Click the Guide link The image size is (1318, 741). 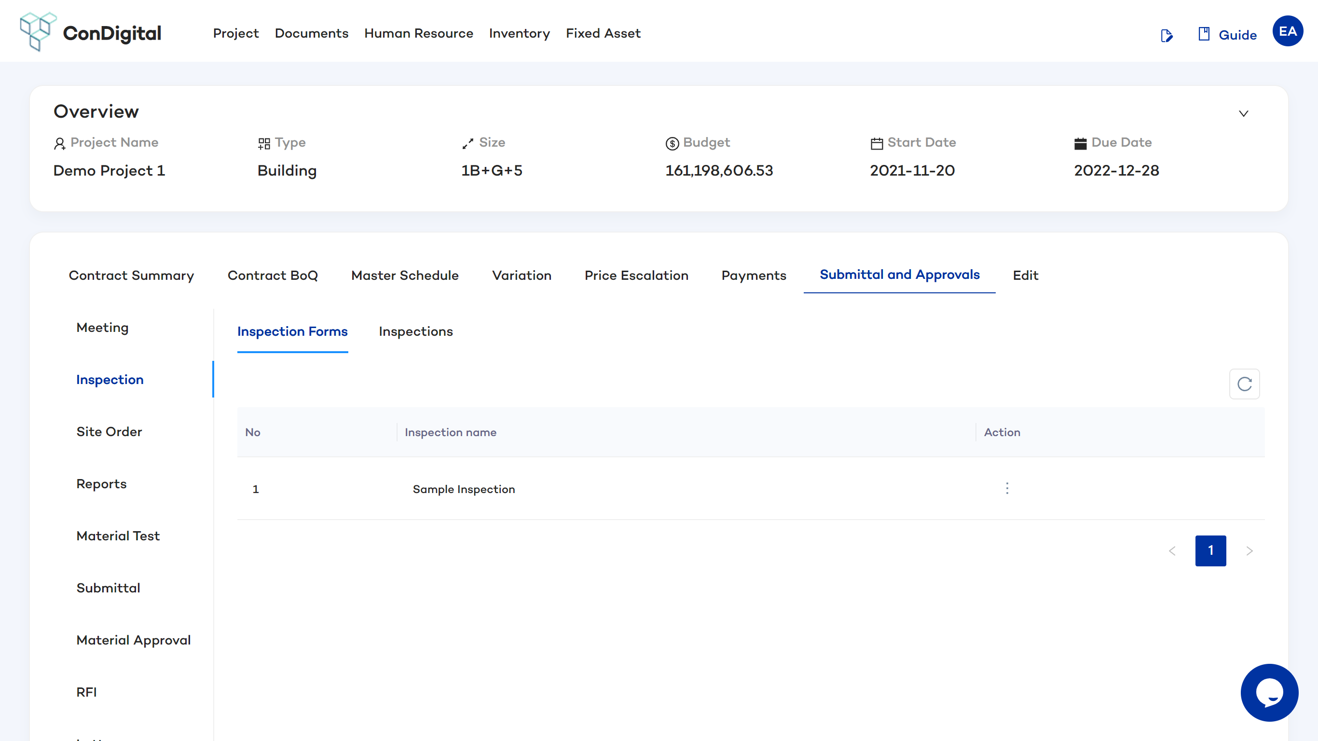[1237, 35]
